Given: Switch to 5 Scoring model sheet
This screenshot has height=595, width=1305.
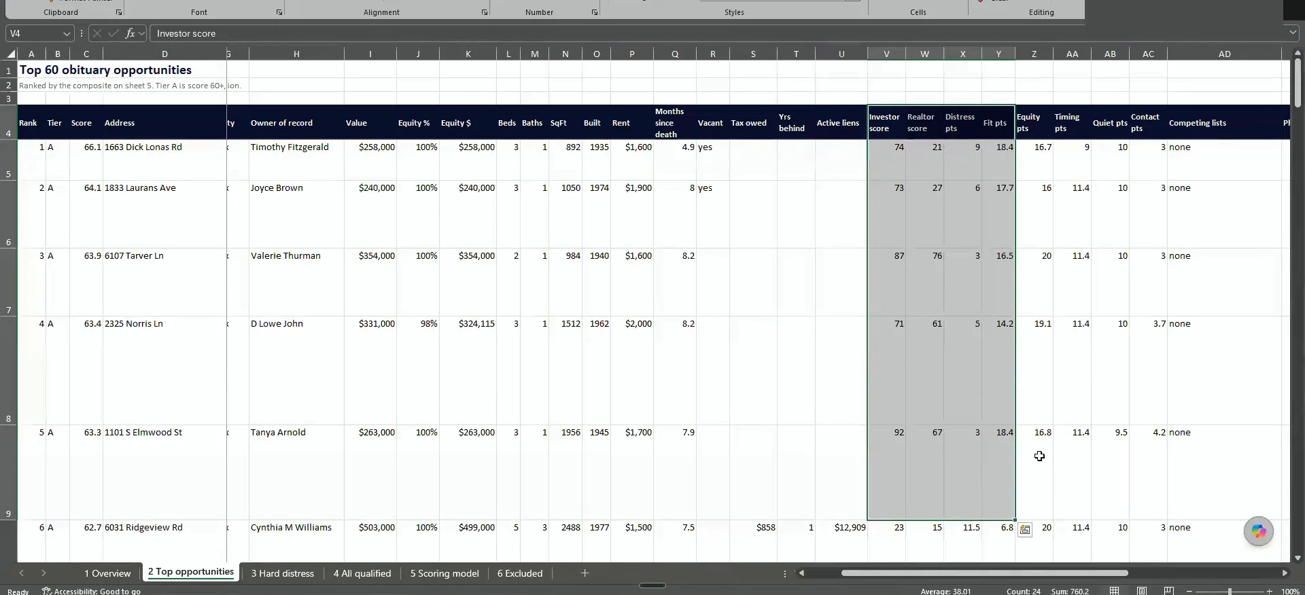Looking at the screenshot, I should pyautogui.click(x=445, y=573).
